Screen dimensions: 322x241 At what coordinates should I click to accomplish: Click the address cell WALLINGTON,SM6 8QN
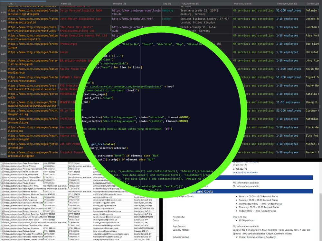[144, 209]
